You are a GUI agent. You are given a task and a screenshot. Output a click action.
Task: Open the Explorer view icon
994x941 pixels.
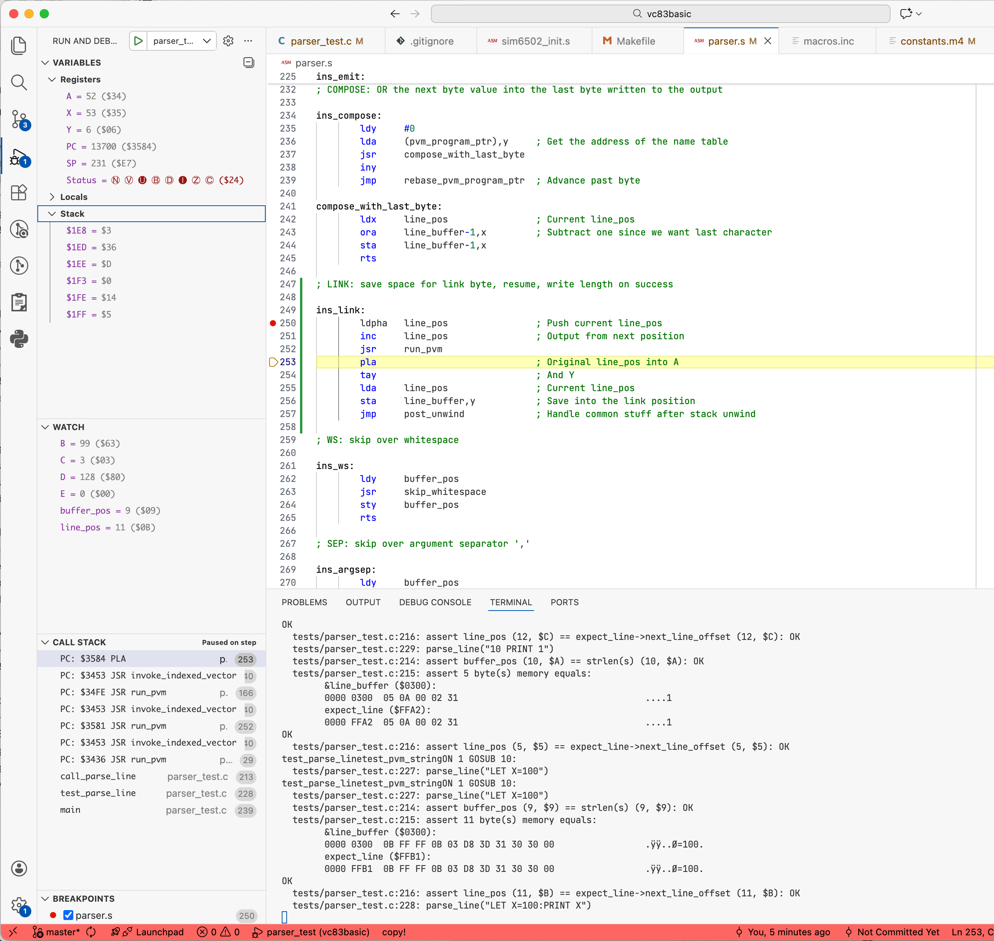coord(19,46)
